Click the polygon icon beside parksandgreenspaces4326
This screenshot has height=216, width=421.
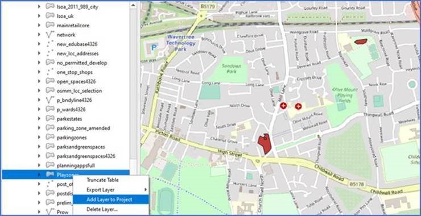50,156
